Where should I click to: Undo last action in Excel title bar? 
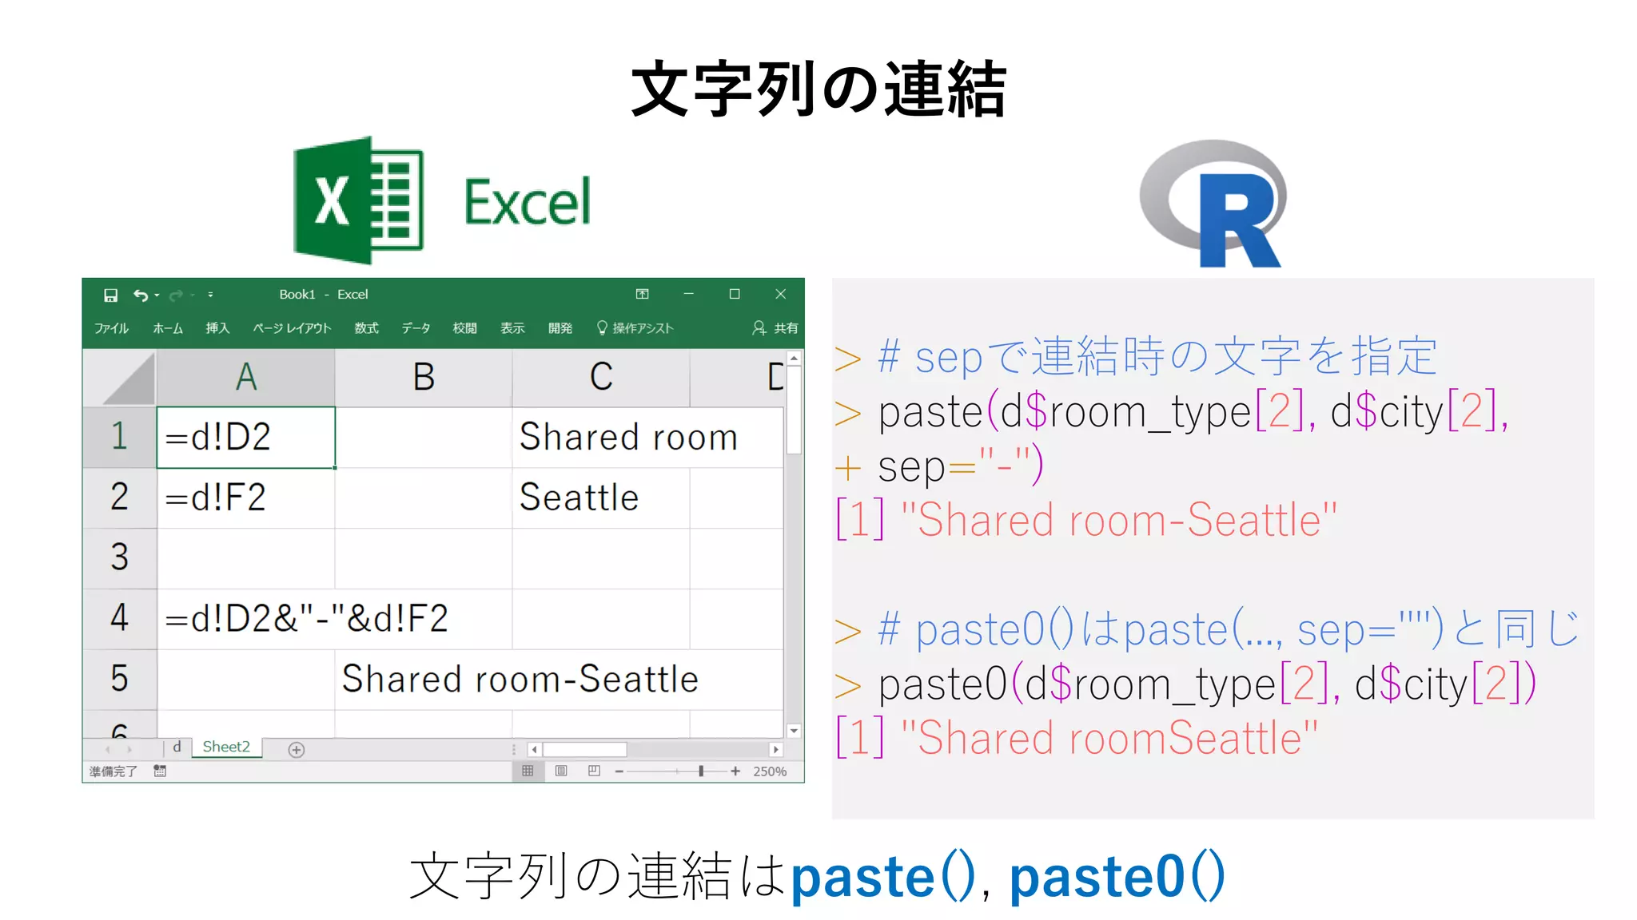pos(141,295)
